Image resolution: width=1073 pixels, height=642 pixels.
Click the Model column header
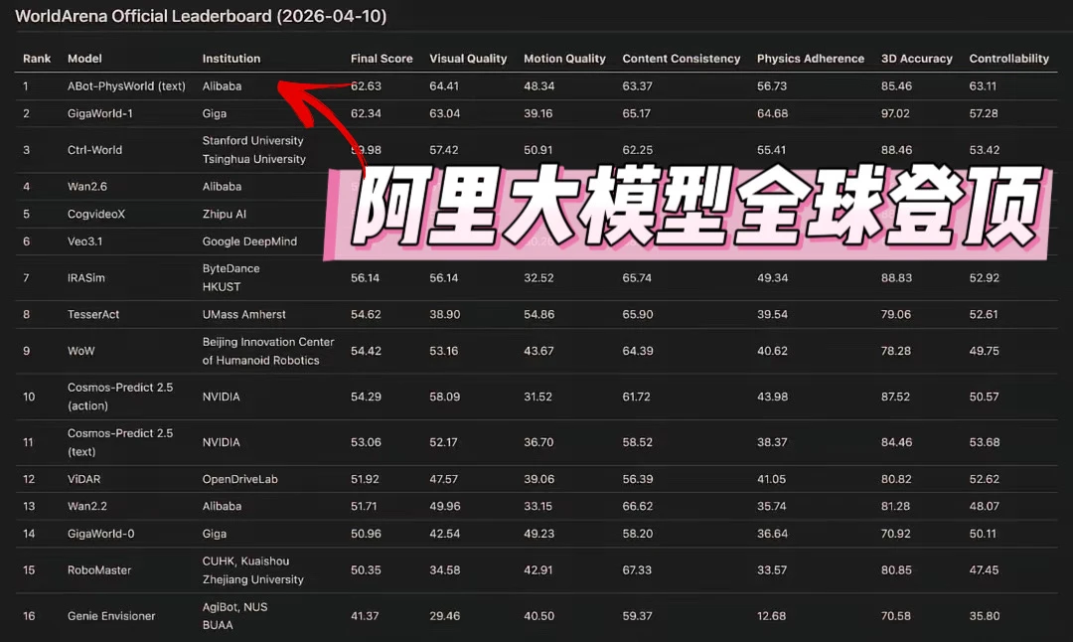tap(84, 59)
